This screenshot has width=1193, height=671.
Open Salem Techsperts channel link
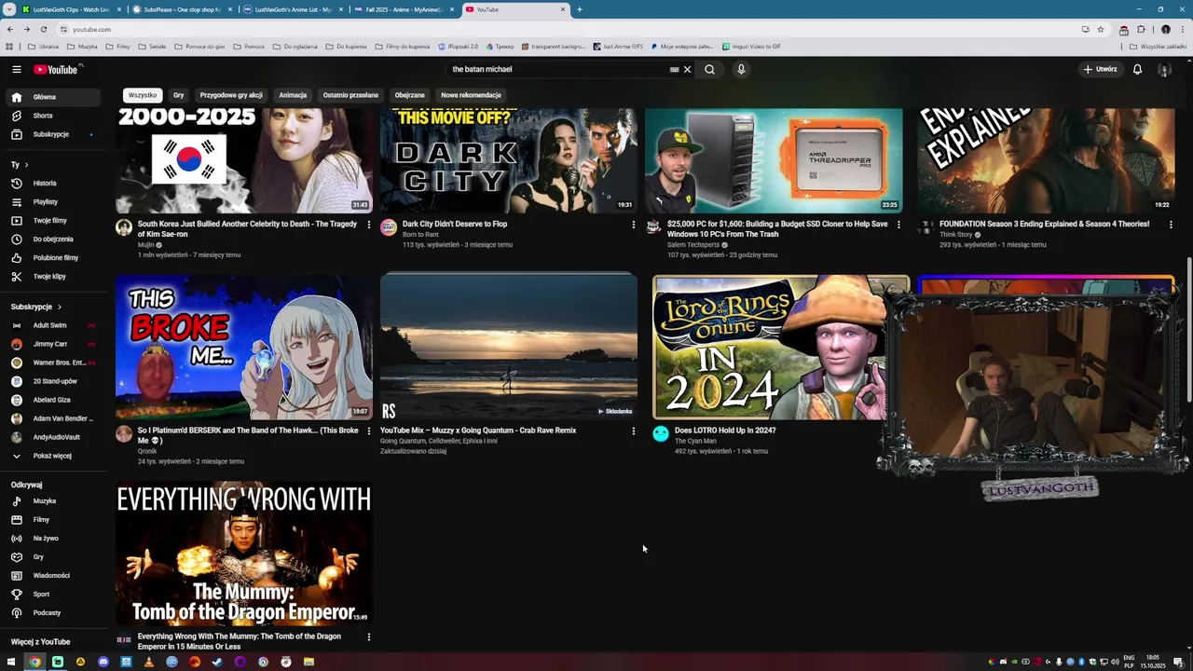tap(693, 245)
